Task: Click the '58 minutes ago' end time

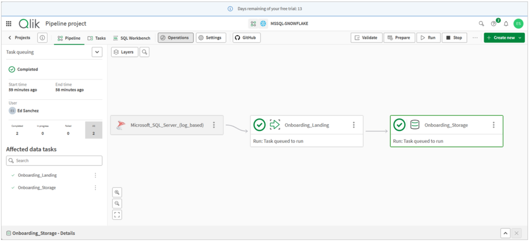Action: tap(70, 90)
